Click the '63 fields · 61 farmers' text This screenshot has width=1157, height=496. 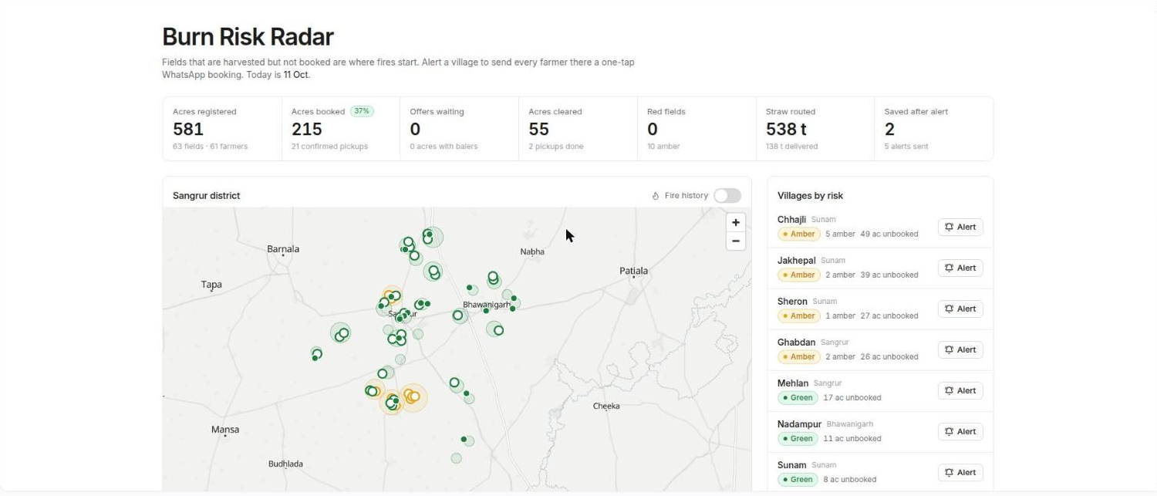tap(210, 146)
